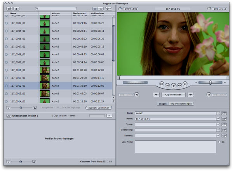Click Clip vormerken button
Viewport: 233px width, 171px height.
(x=173, y=95)
